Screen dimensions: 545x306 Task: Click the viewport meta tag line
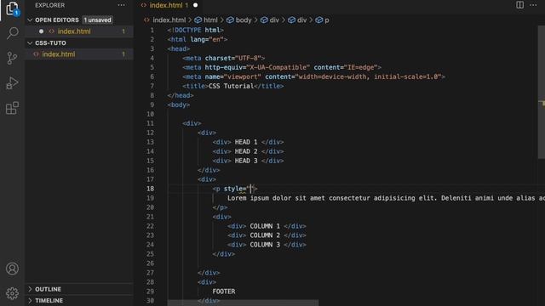[x=313, y=76]
